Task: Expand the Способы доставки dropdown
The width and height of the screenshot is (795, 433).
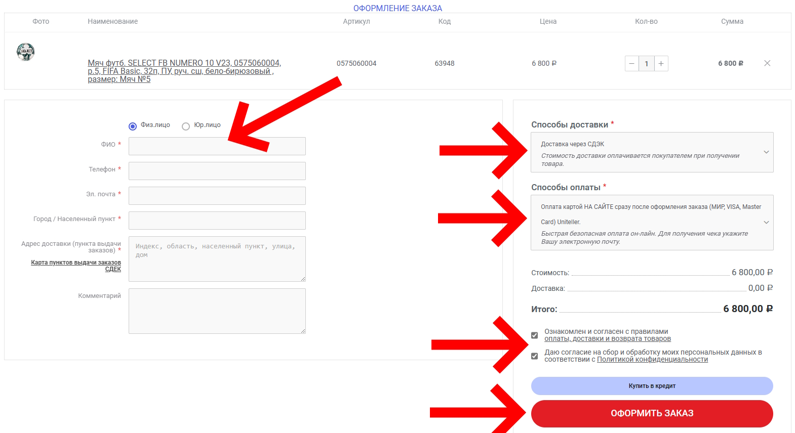Action: coord(652,152)
